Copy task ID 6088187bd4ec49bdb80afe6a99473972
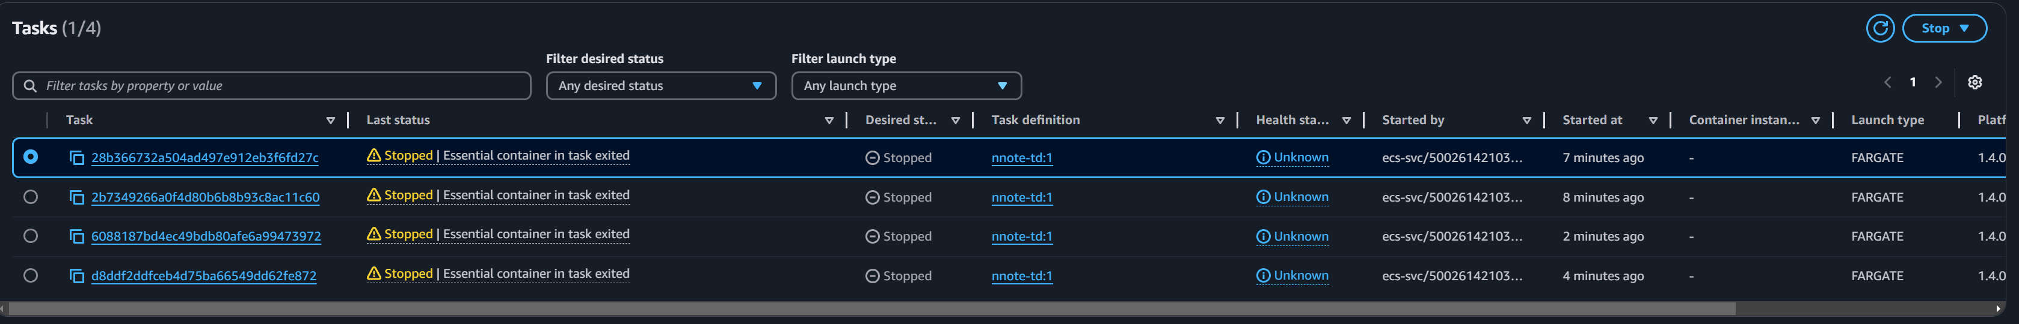Image resolution: width=2019 pixels, height=324 pixels. 77,236
